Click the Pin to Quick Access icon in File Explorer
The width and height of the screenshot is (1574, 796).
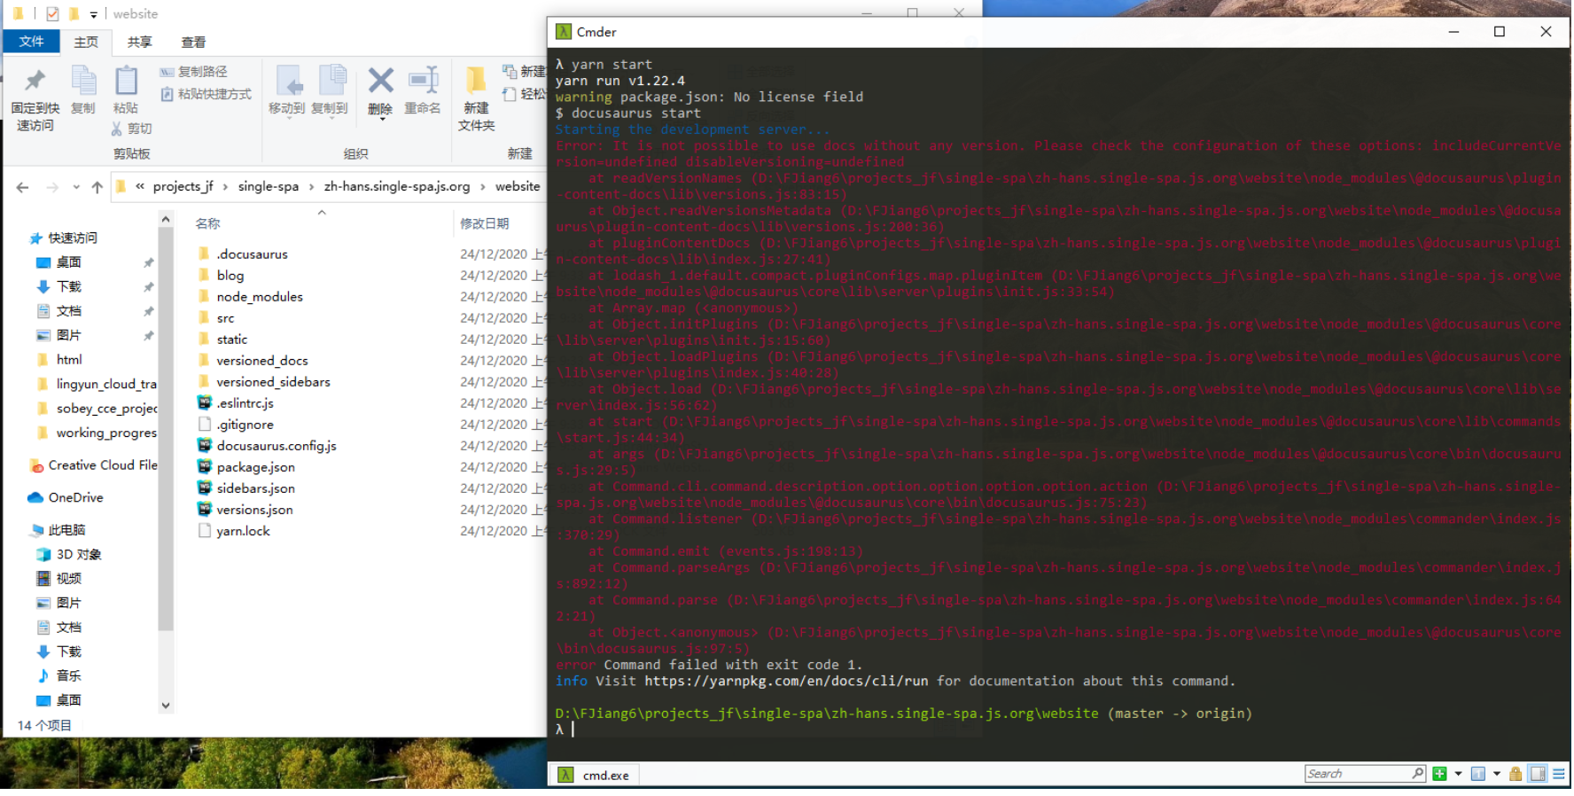coord(35,82)
